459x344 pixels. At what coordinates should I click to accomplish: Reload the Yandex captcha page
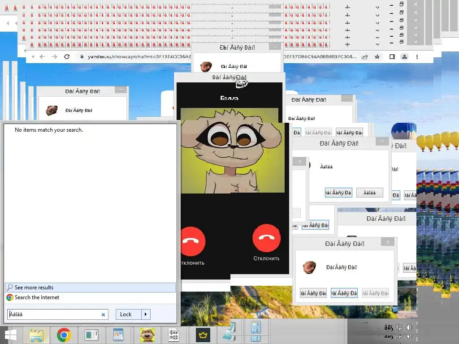[67, 57]
